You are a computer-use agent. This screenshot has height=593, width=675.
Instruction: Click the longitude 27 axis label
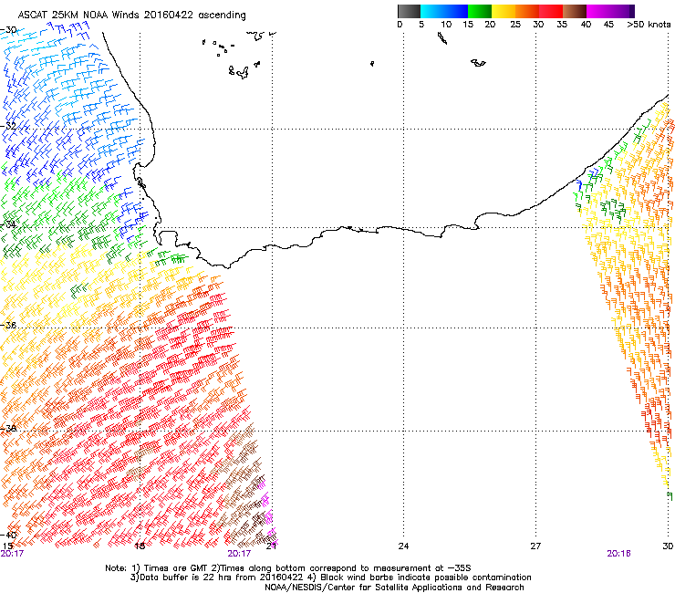535,546
